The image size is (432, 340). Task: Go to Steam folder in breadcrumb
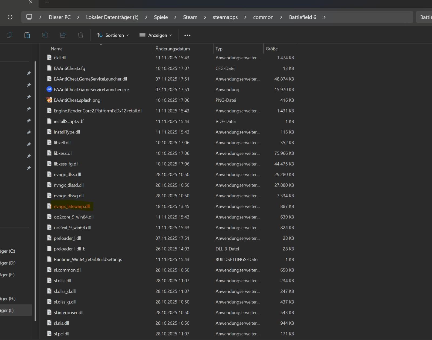pyautogui.click(x=190, y=17)
